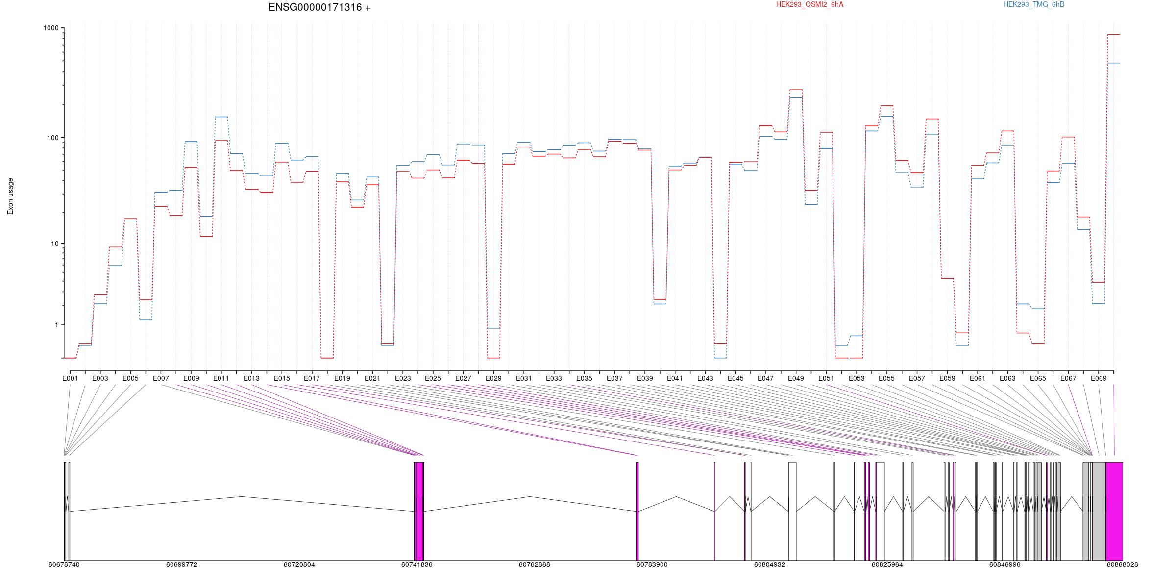Image resolution: width=1176 pixels, height=588 pixels.
Task: Select exon label E011
Action: point(221,378)
